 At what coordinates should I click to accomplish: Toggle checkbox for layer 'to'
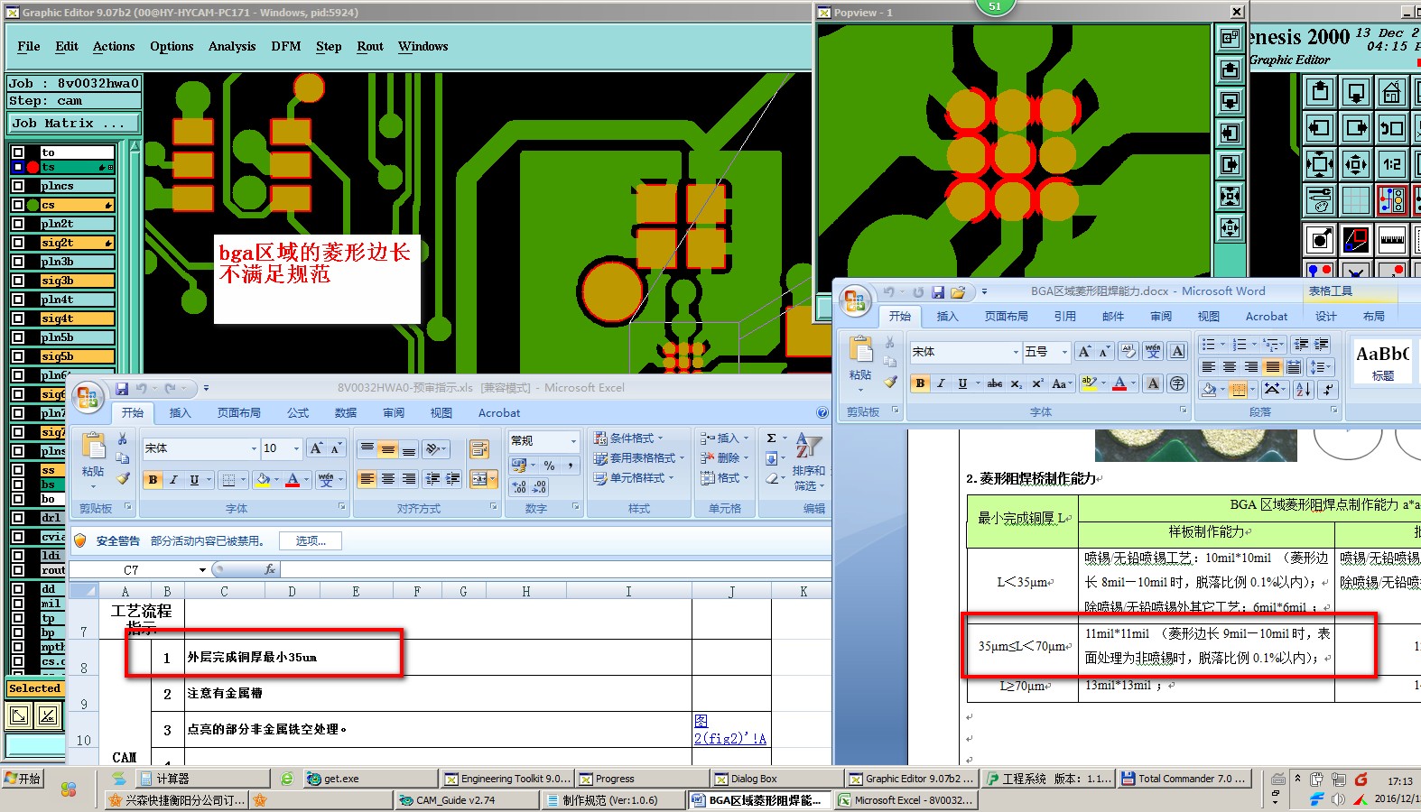pos(18,152)
